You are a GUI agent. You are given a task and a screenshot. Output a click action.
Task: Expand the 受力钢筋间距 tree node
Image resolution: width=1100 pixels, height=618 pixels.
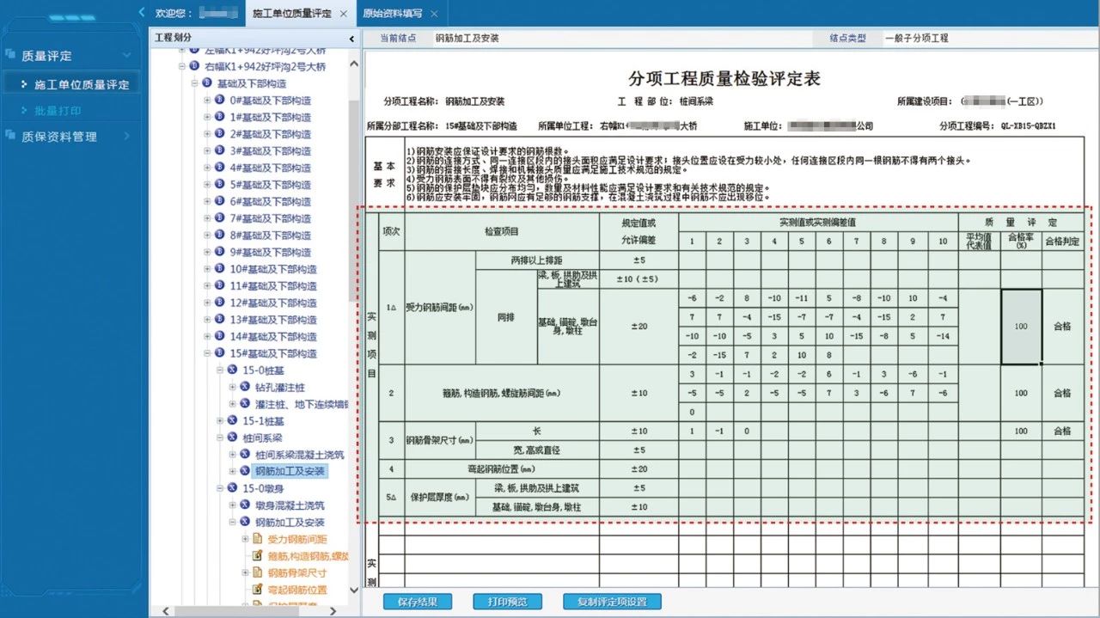[245, 539]
